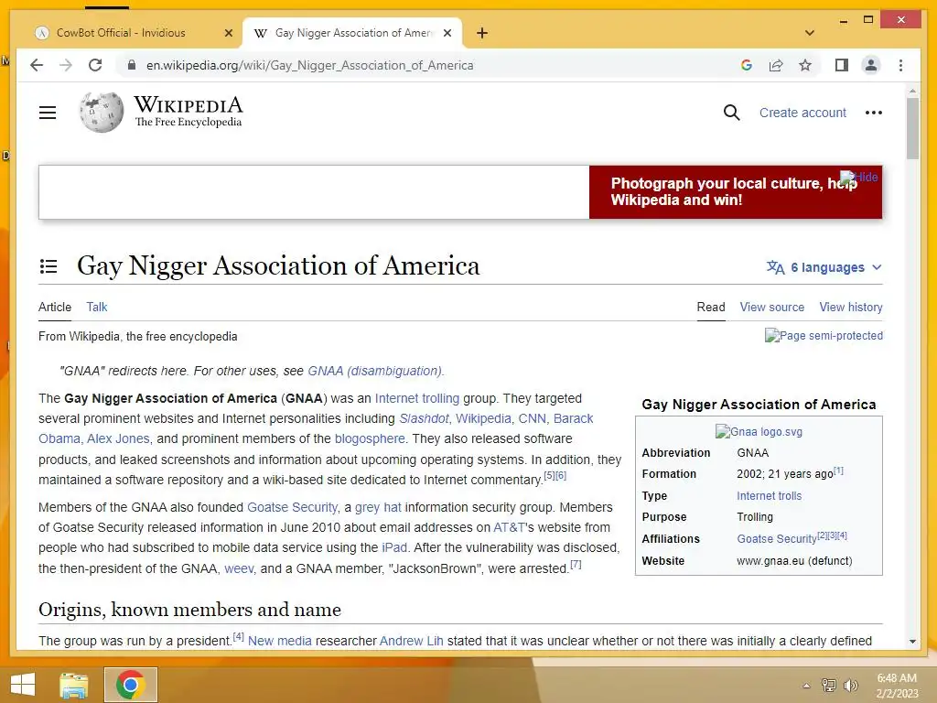Show hidden system tray icons

pos(806,686)
